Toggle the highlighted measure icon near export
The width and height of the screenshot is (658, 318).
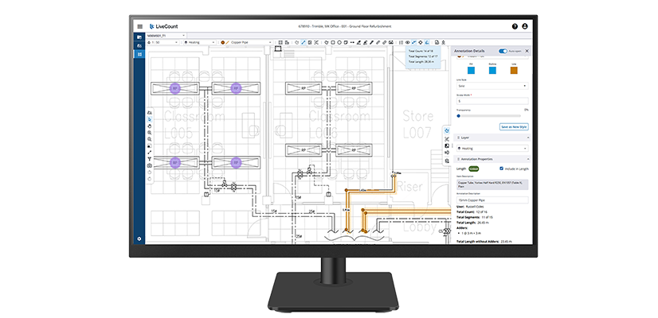[x=427, y=42]
